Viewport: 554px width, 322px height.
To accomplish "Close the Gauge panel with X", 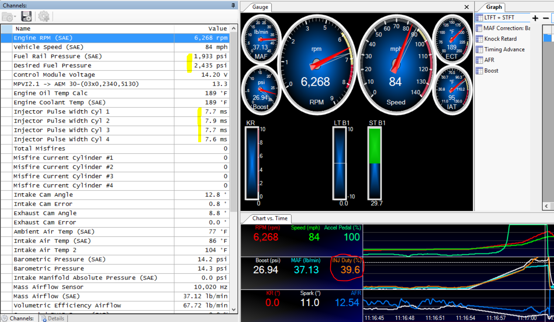I will (467, 7).
